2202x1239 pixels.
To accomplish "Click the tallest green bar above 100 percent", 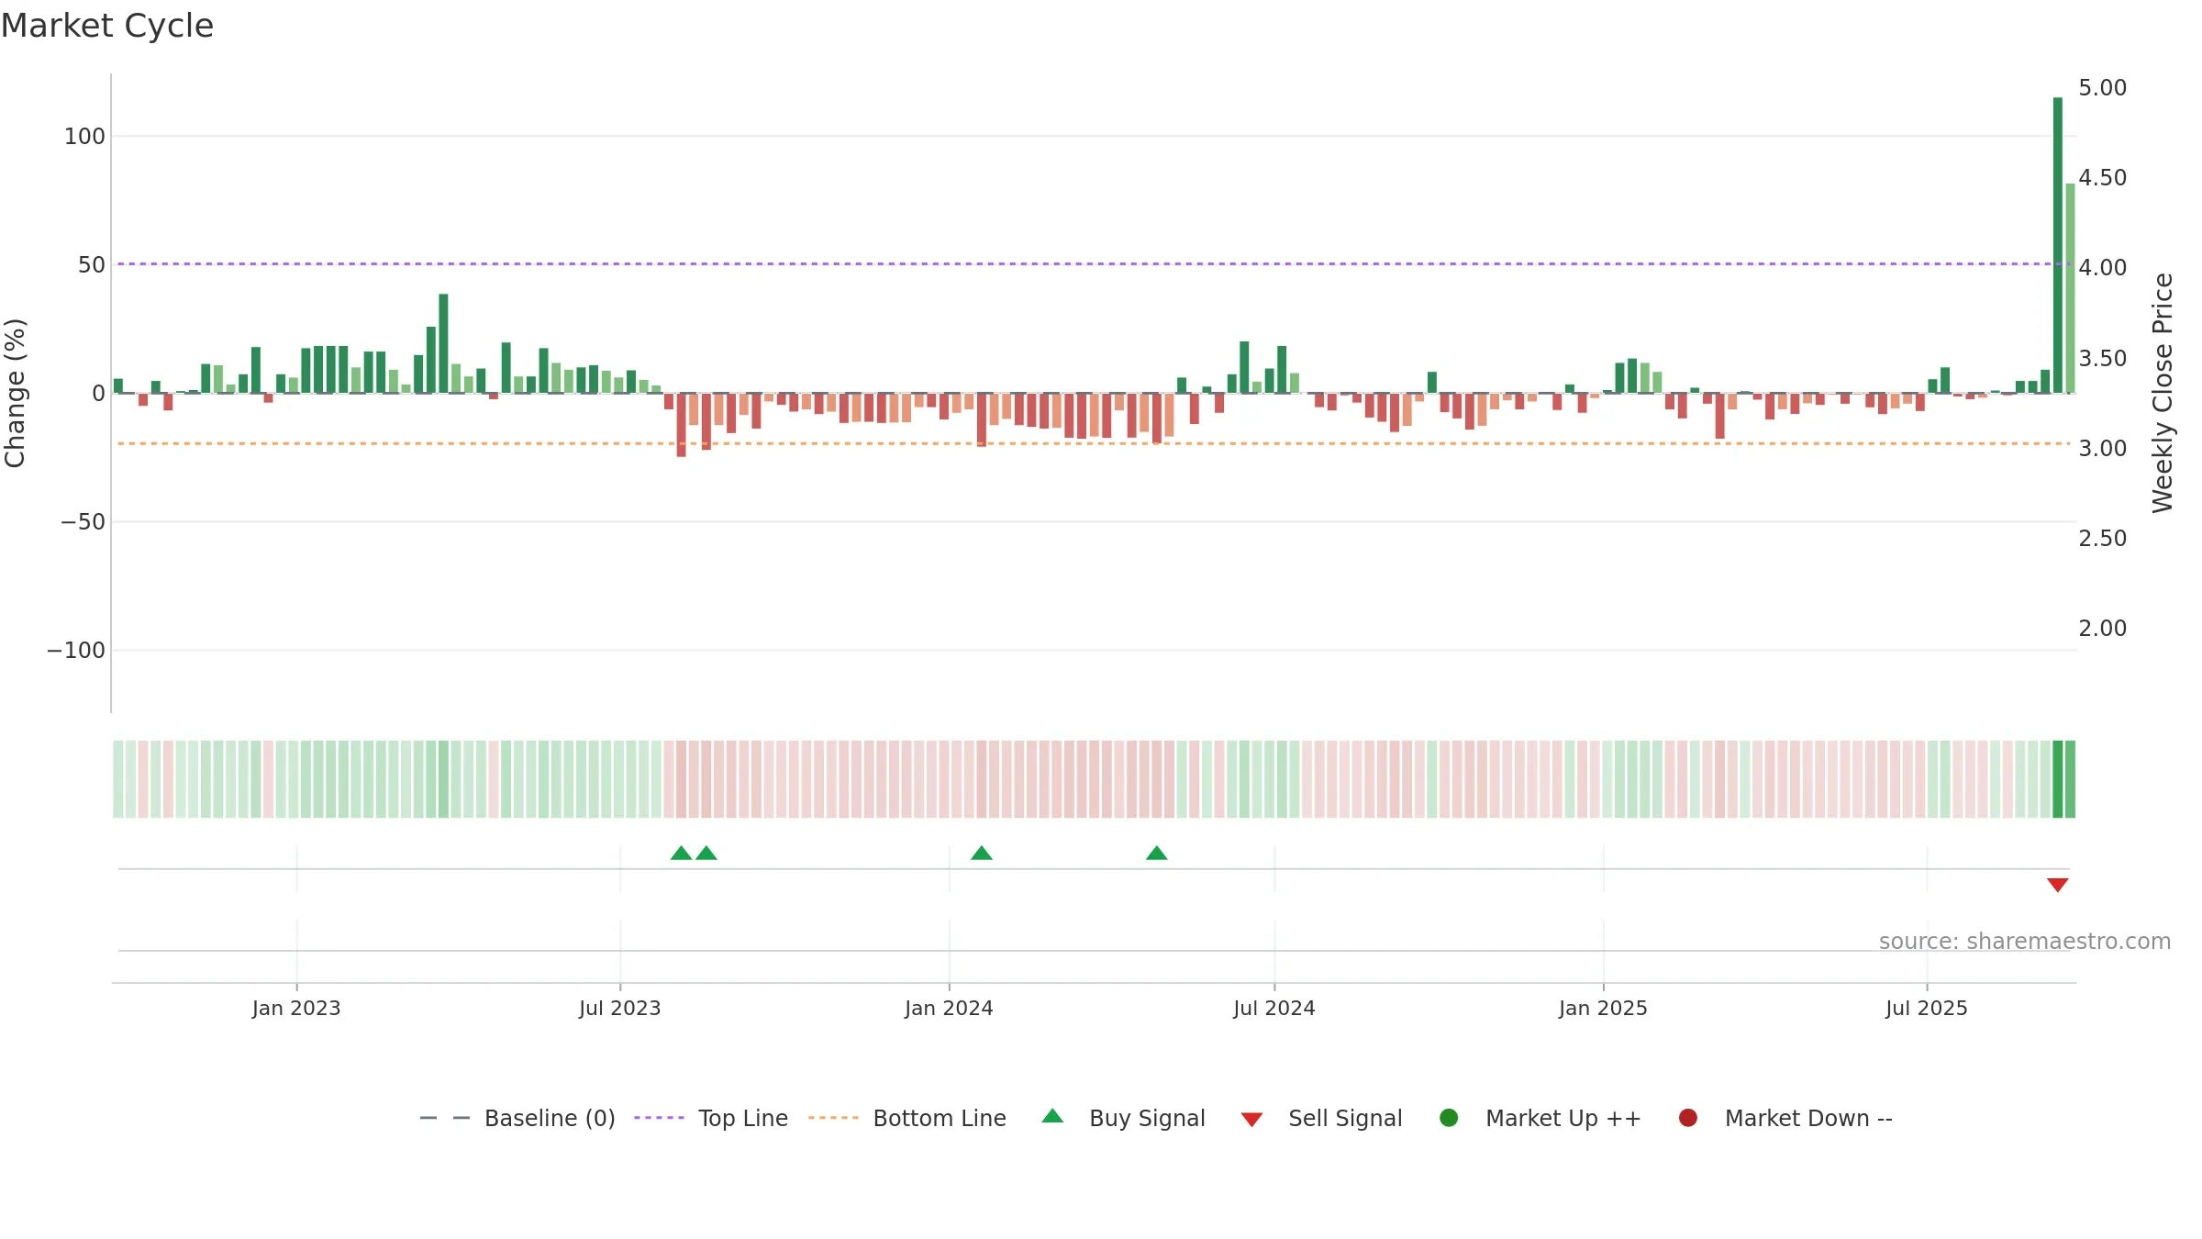I will coord(2057,245).
